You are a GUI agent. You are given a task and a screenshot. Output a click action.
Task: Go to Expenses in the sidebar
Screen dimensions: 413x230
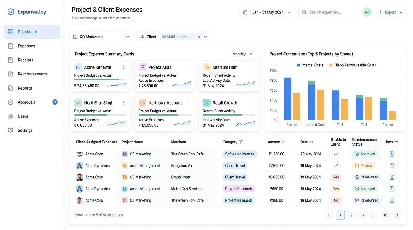point(32,46)
